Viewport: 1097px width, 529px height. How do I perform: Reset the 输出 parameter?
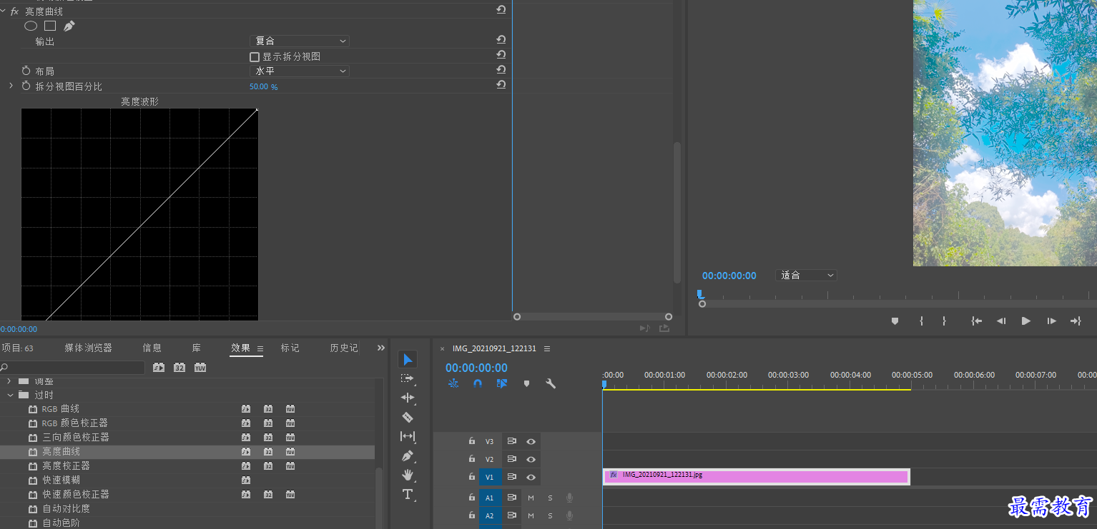(501, 40)
